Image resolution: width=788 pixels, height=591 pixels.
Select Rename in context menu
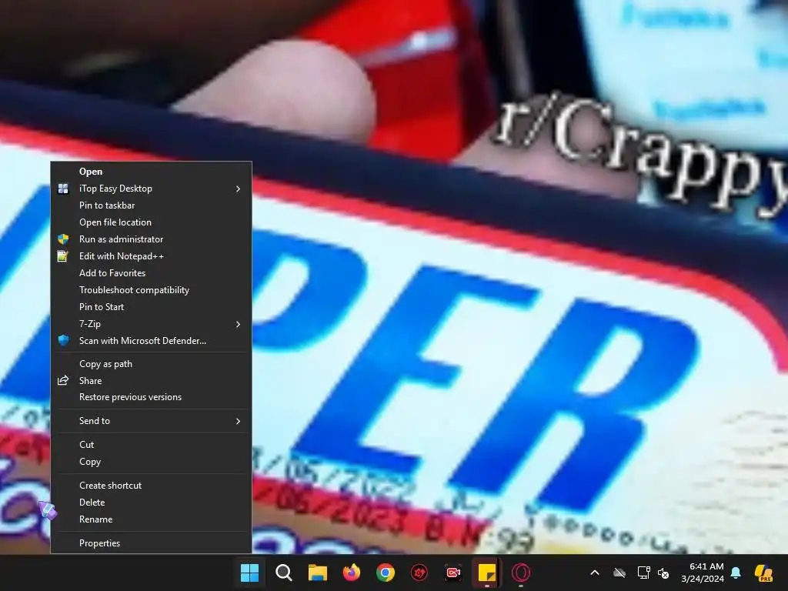click(x=151, y=519)
